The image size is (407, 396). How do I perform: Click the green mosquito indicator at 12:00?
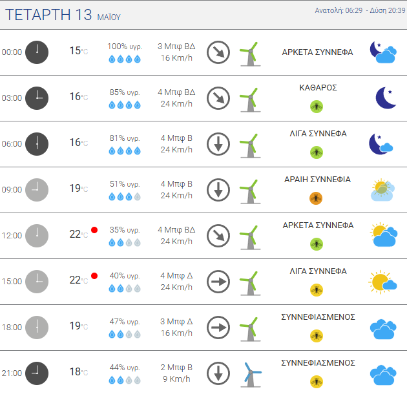pos(317,244)
